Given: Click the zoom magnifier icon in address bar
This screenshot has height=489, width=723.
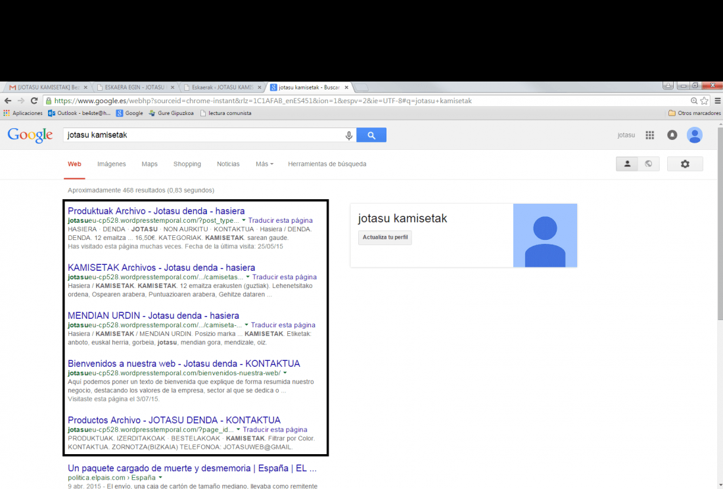Looking at the screenshot, I should (x=694, y=101).
